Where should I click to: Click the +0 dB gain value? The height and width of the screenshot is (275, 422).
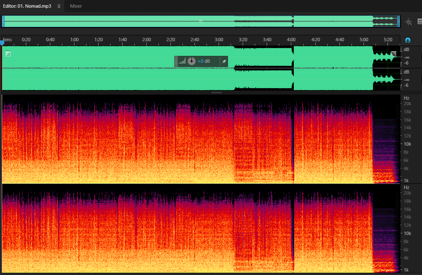tap(204, 61)
